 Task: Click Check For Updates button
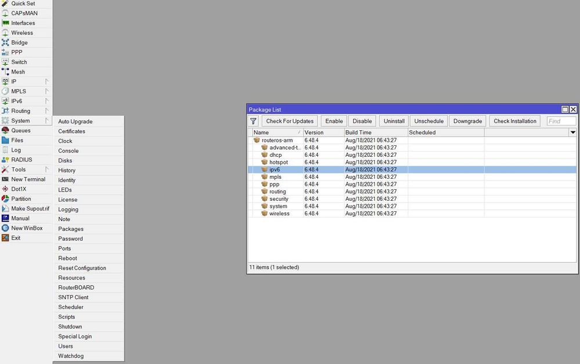coord(289,121)
